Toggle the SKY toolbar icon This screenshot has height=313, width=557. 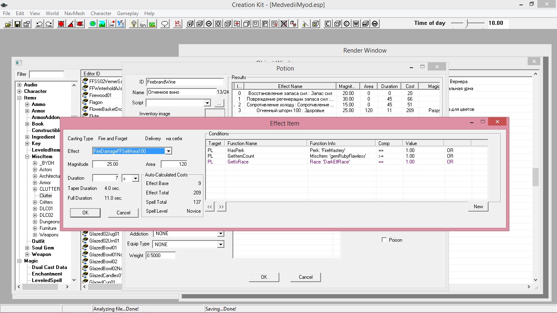[x=143, y=24]
